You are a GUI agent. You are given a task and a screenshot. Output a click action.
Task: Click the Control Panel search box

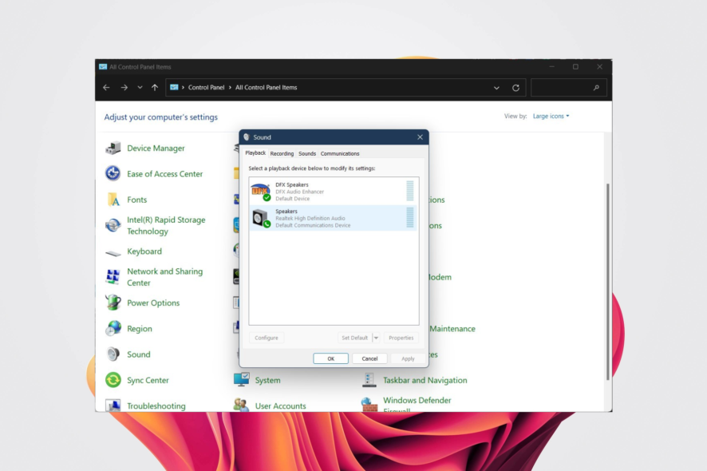pos(568,88)
